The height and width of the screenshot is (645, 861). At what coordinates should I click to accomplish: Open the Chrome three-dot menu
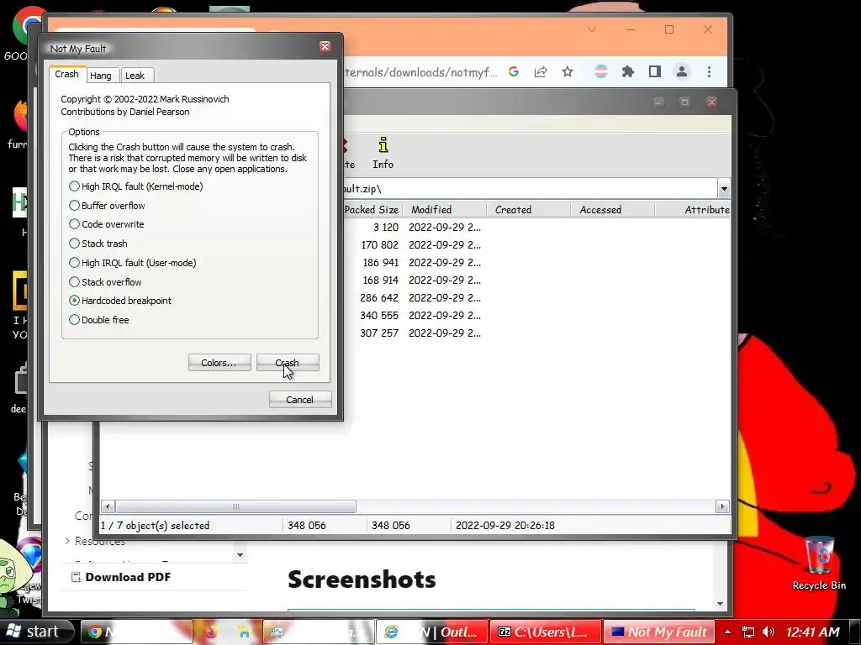pos(709,72)
